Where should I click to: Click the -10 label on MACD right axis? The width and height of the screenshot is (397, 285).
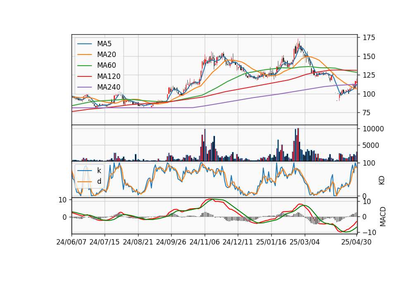[369, 232]
